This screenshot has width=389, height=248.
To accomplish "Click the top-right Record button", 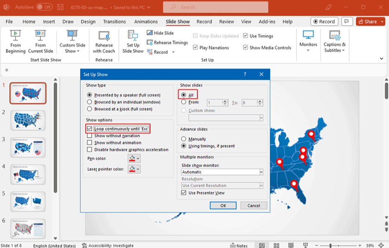I will tap(324, 22).
